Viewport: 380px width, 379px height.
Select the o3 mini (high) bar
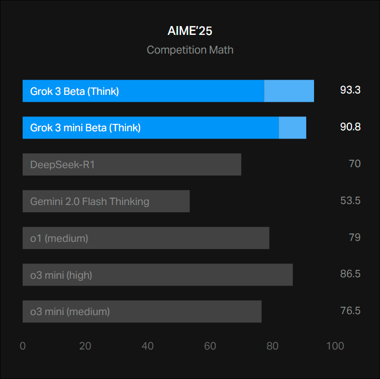tap(158, 275)
